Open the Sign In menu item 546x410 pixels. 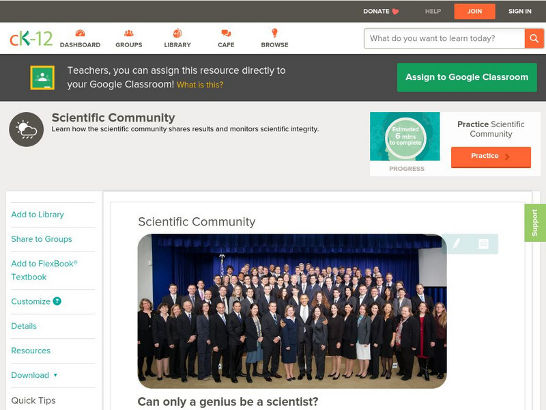(520, 11)
